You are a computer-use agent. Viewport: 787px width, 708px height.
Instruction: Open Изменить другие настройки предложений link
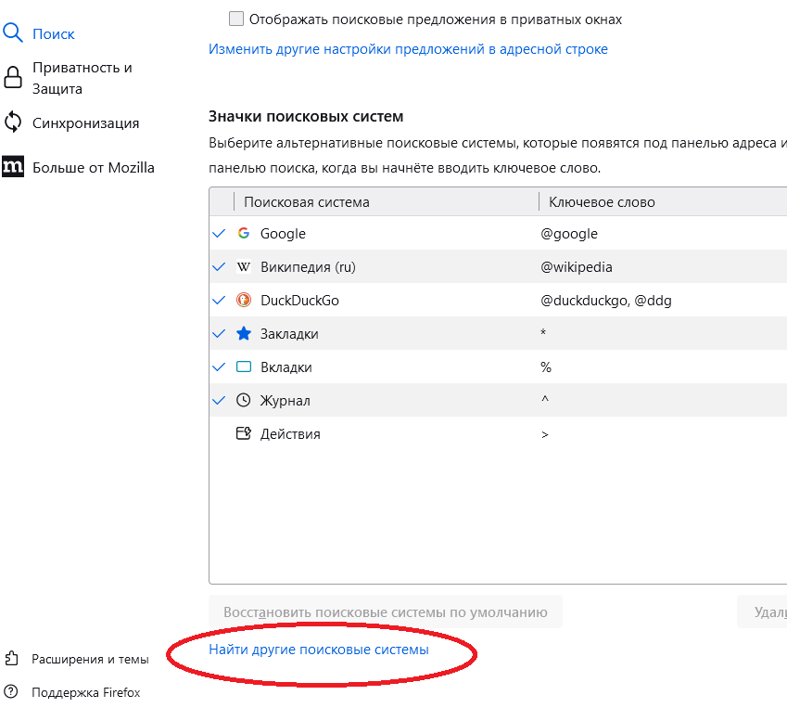408,49
